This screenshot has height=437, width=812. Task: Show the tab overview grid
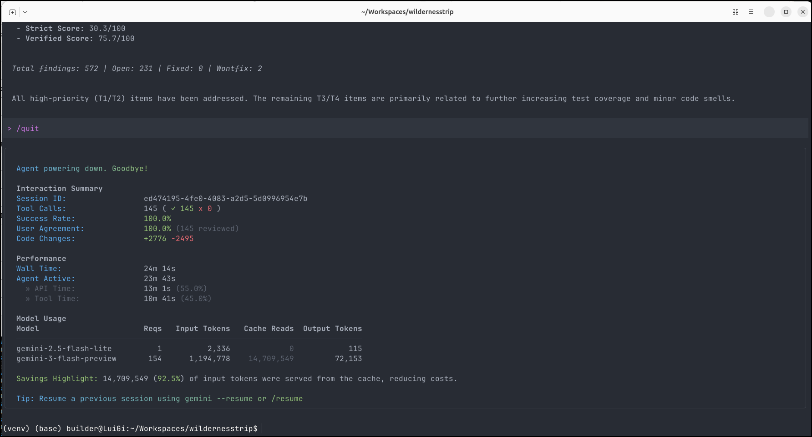click(x=735, y=12)
